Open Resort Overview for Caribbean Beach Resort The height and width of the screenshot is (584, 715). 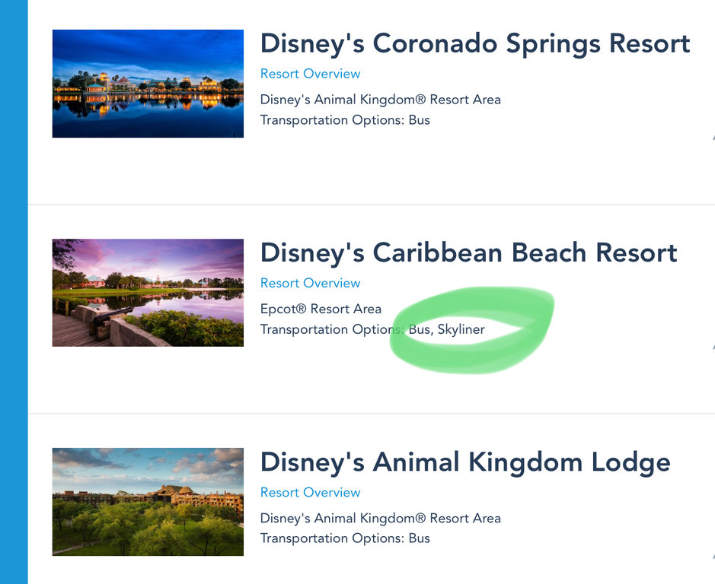pyautogui.click(x=310, y=283)
